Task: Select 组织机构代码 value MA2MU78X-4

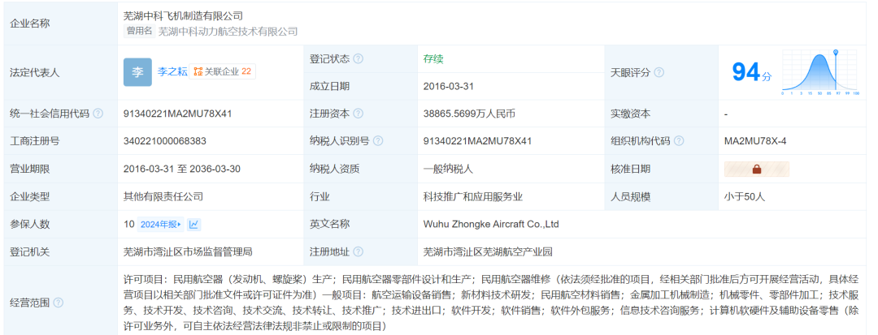Action: coord(754,140)
